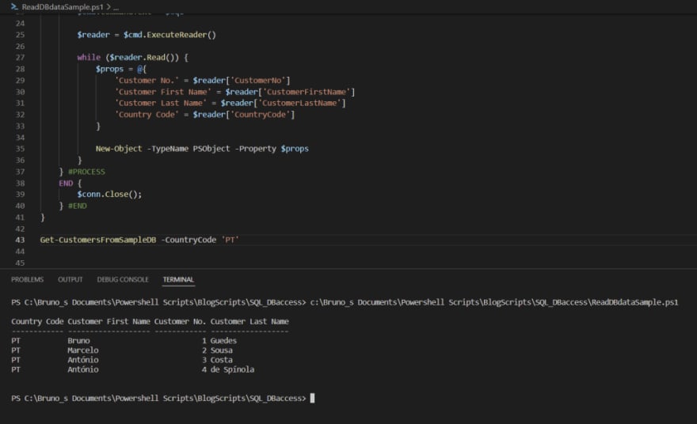Click PSObject type name on line 35
Screen dimensions: 697x424
211,149
